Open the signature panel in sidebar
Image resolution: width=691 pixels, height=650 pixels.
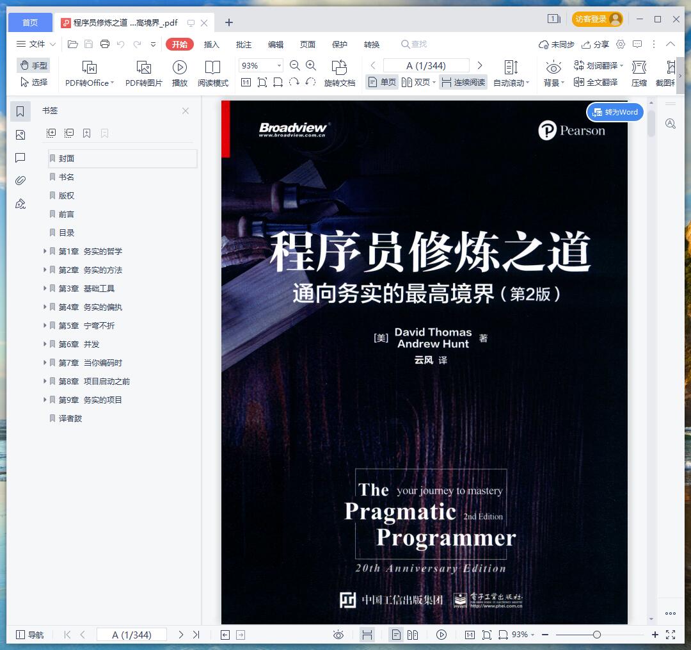coord(20,204)
